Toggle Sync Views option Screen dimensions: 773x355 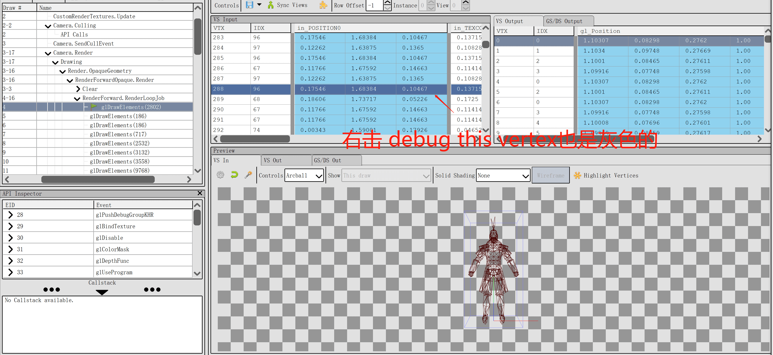click(x=292, y=5)
